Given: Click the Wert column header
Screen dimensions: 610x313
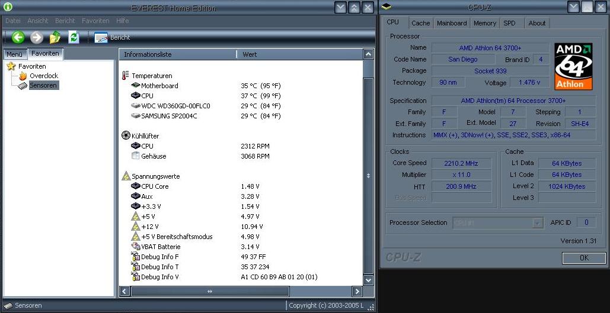Looking at the screenshot, I should [x=299, y=54].
